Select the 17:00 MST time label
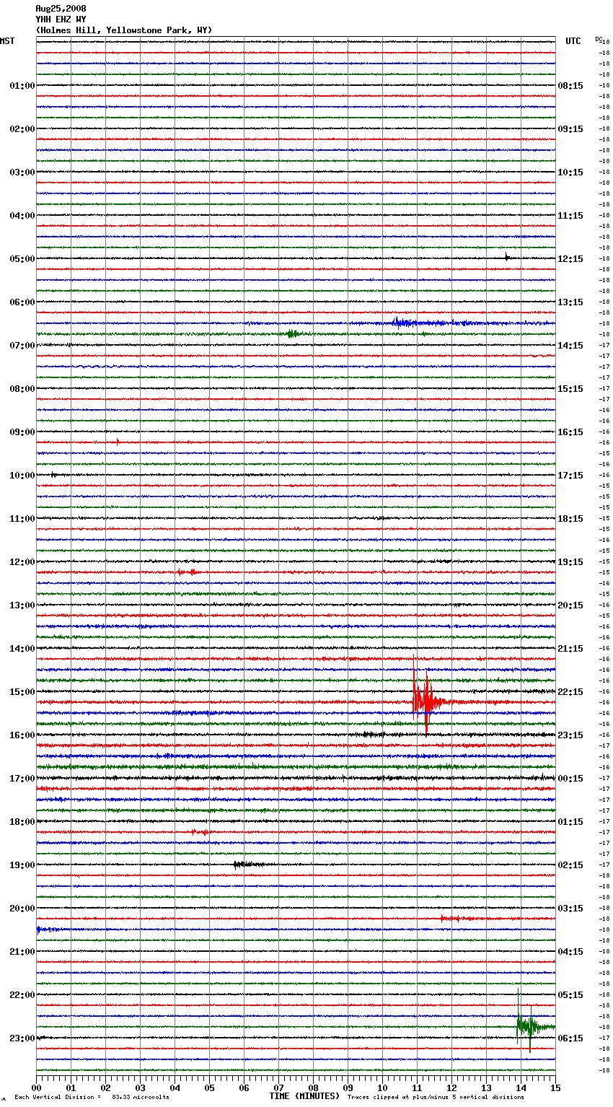613x1107 pixels. pos(22,779)
